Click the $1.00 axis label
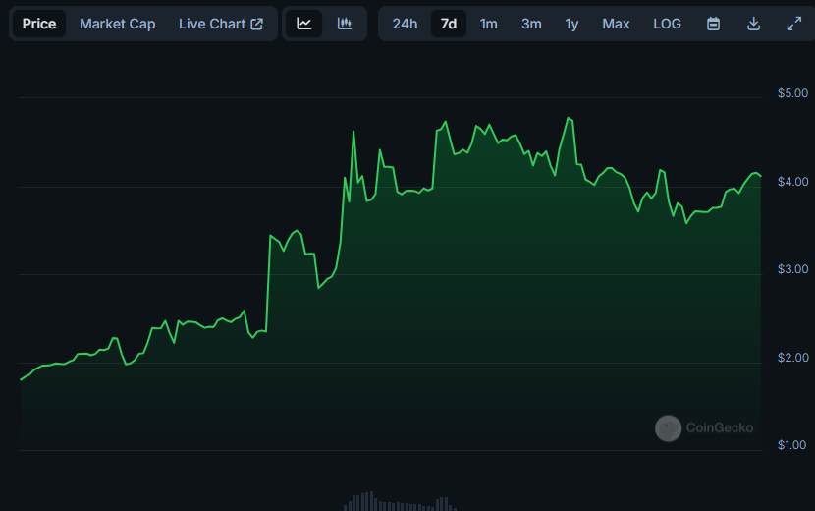 pos(791,445)
